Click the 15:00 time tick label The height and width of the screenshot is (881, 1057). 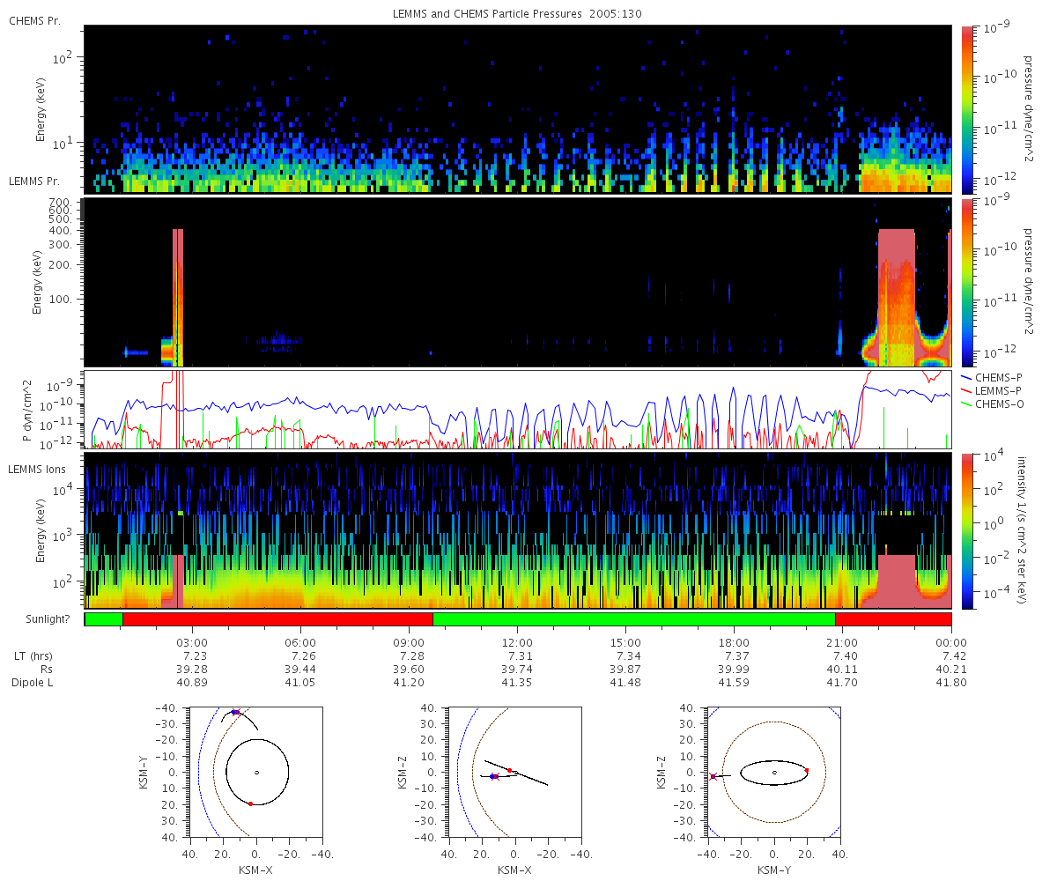[625, 643]
